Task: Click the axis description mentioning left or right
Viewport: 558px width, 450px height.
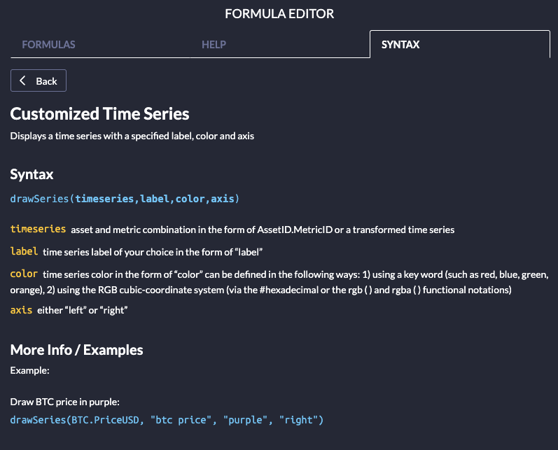Action: [x=83, y=310]
